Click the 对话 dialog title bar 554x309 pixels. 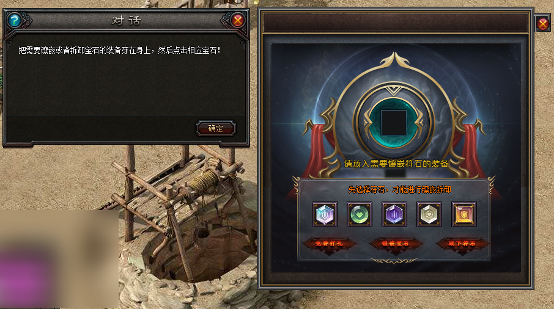tap(126, 21)
